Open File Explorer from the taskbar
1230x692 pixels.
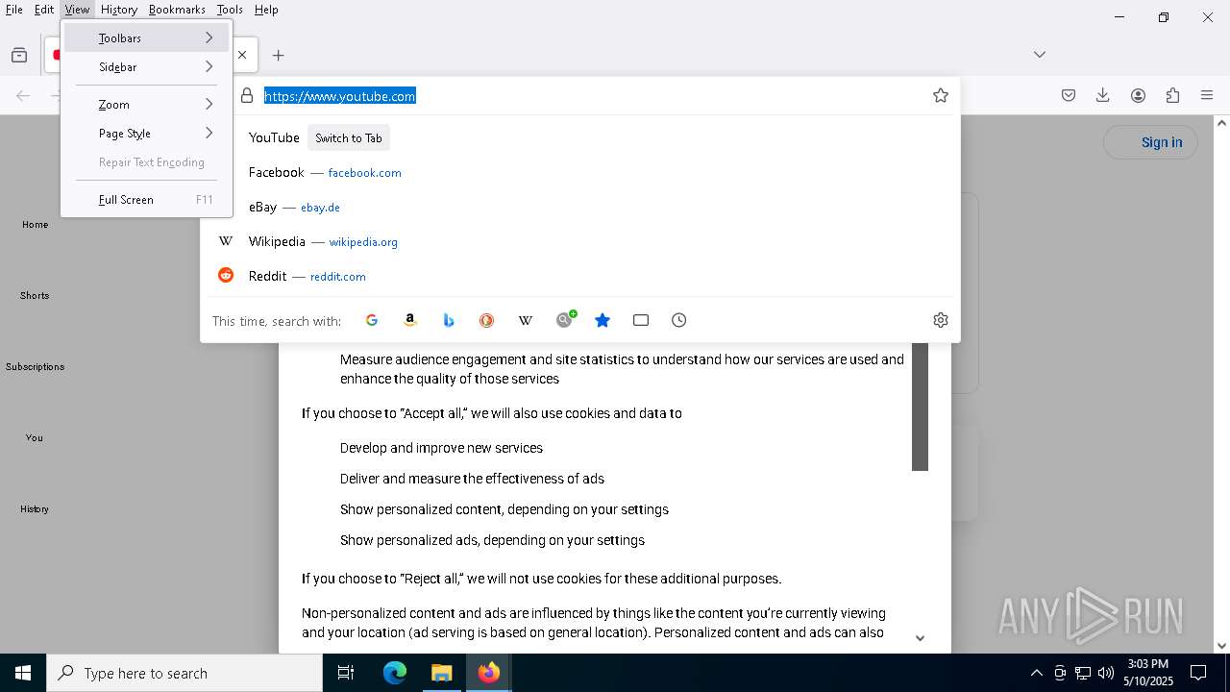(x=441, y=673)
